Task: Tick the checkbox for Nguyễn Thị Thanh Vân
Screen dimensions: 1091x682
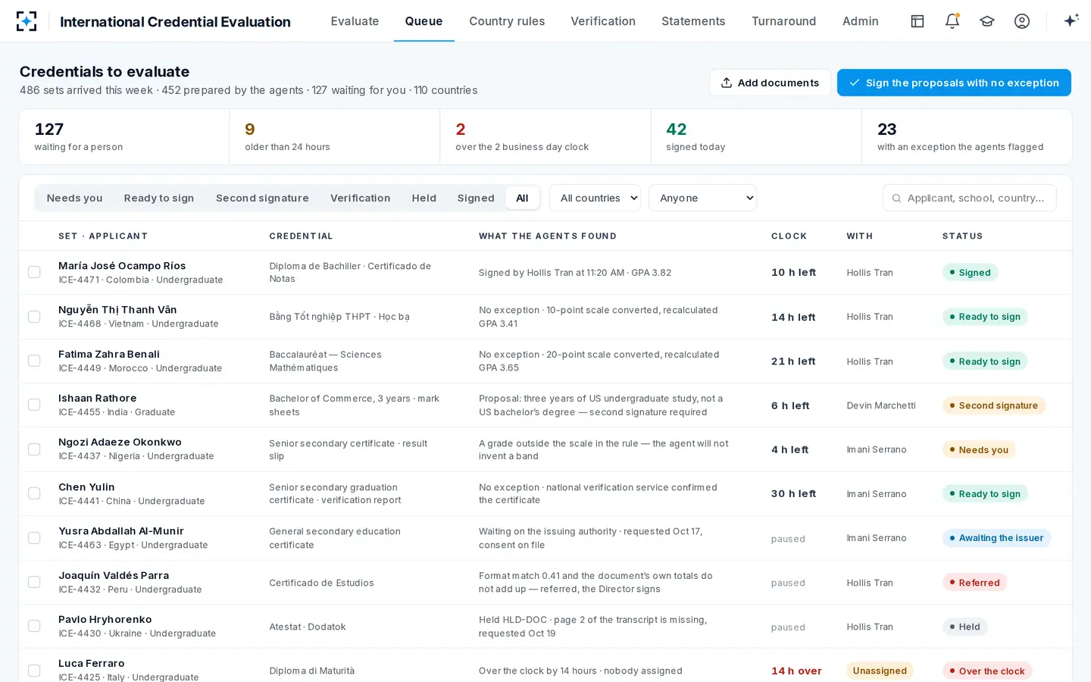Action: click(x=34, y=317)
